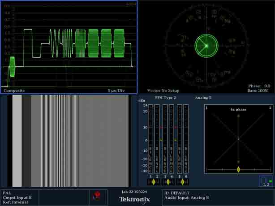Screen dimensions: 275x206
Task: Click the phase correlation diamond under meters 3-4
Action: click(168, 182)
